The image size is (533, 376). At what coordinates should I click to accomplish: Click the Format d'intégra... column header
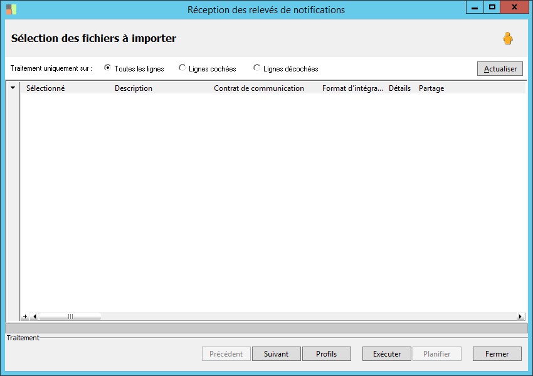tap(352, 88)
